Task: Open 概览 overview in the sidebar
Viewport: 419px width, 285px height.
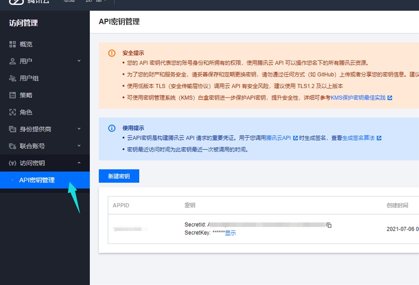Action: pyautogui.click(x=26, y=44)
